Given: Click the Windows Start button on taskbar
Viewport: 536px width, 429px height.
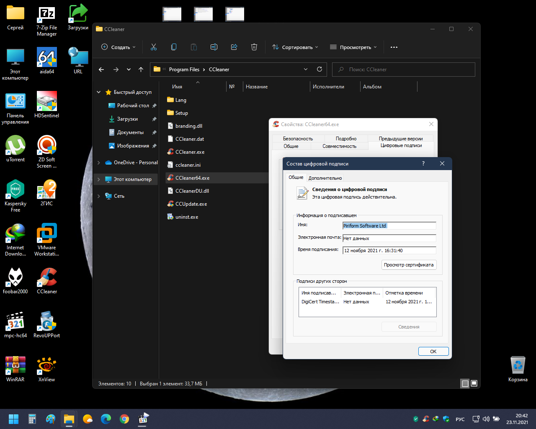Looking at the screenshot, I should pos(13,419).
